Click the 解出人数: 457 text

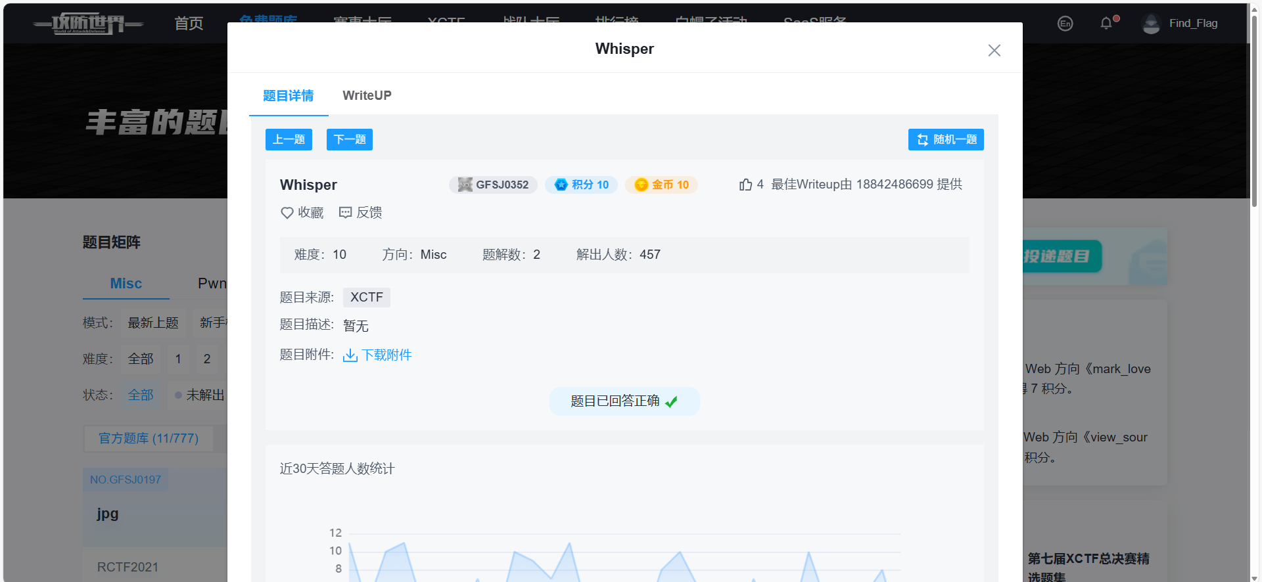619,255
